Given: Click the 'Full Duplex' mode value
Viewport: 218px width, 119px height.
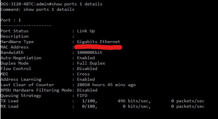Looking at the screenshot, I should (91, 63).
